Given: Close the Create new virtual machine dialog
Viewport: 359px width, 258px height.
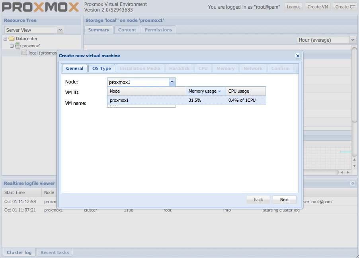Looking at the screenshot, I should (297, 56).
